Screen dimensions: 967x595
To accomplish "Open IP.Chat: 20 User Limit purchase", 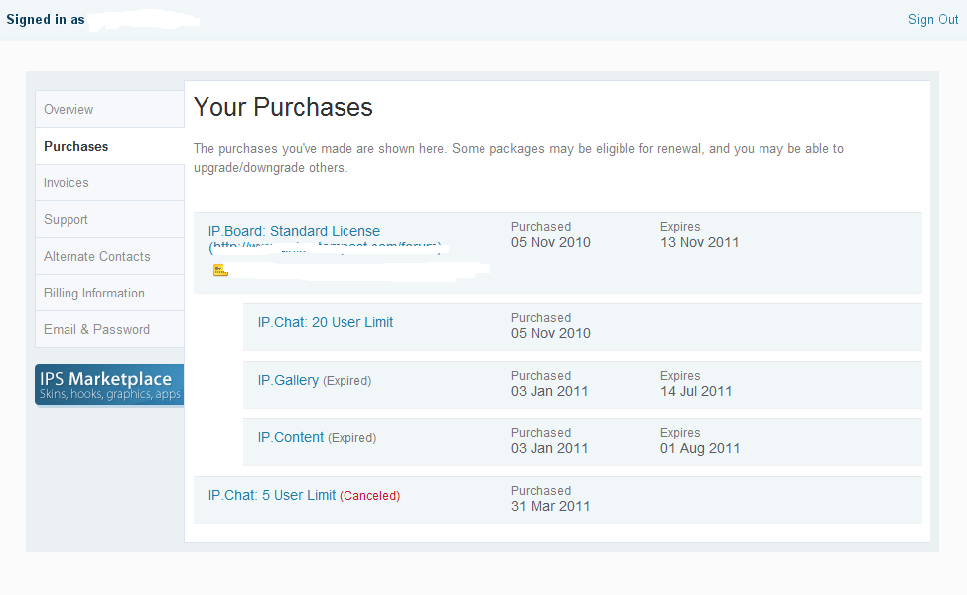I will tap(325, 322).
